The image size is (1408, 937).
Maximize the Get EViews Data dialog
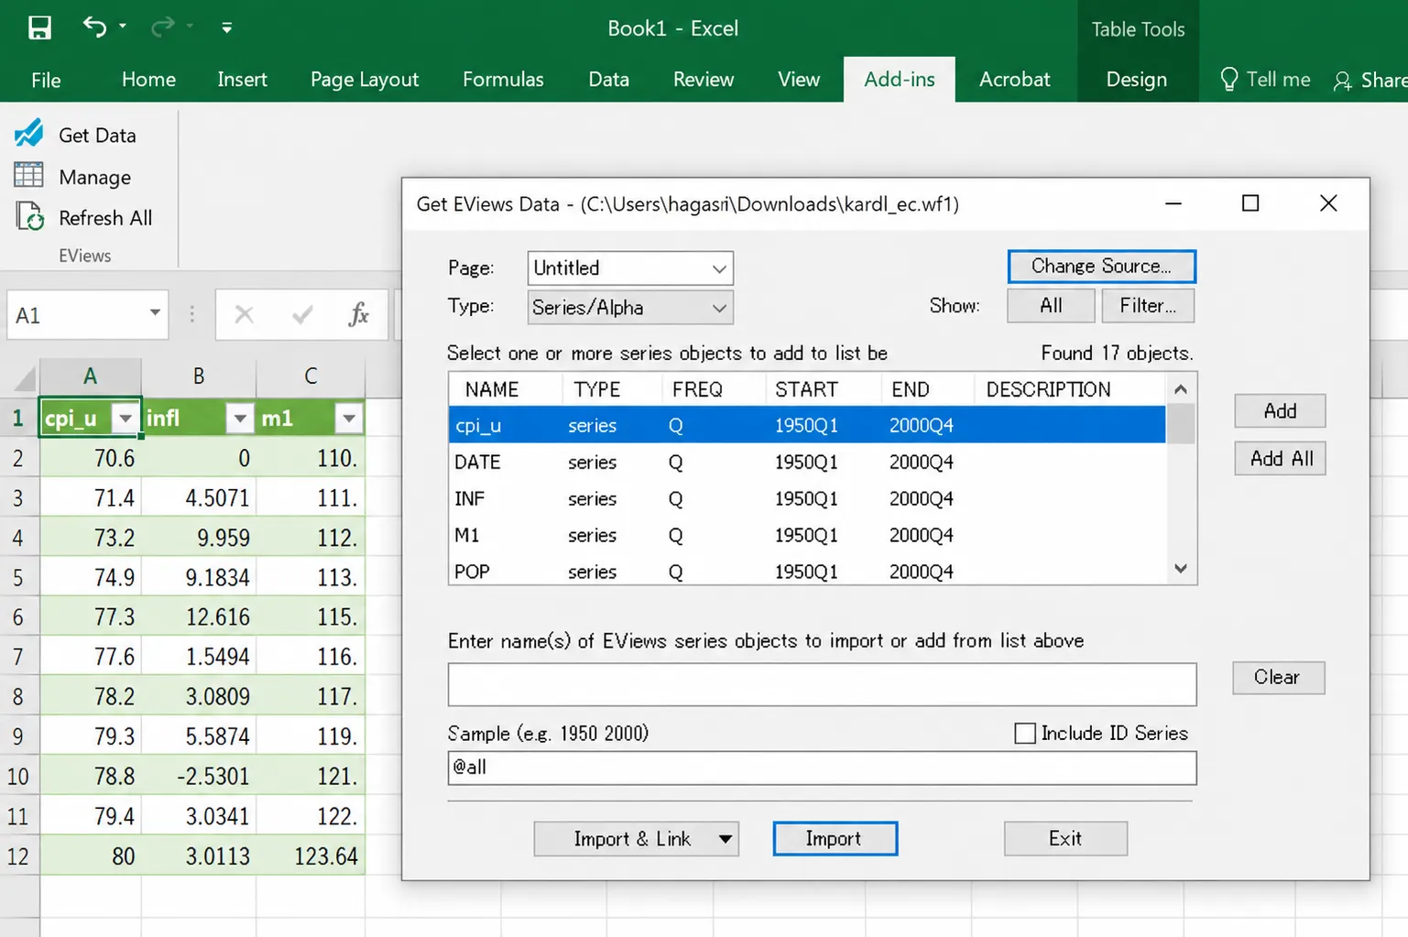tap(1250, 203)
